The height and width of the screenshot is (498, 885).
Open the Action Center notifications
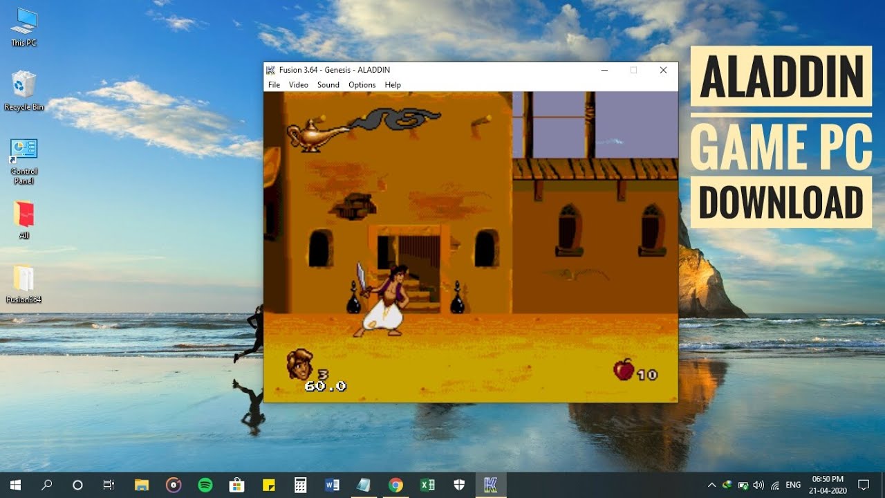(x=864, y=485)
